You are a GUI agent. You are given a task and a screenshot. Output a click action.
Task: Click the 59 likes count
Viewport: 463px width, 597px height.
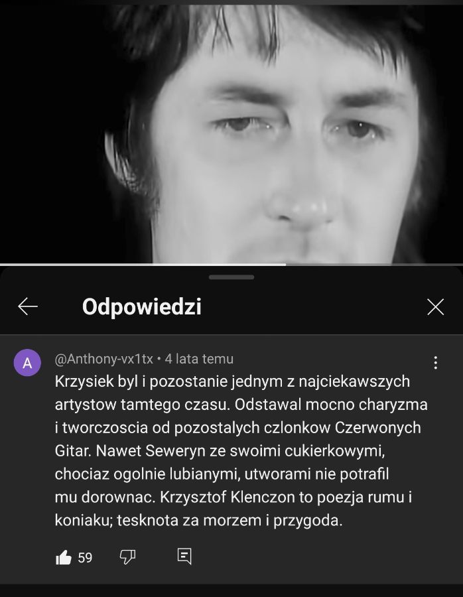click(85, 558)
